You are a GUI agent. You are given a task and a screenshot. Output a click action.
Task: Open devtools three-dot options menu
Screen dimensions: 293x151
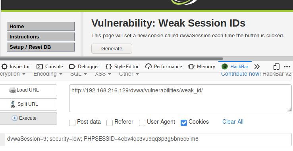[287, 67]
